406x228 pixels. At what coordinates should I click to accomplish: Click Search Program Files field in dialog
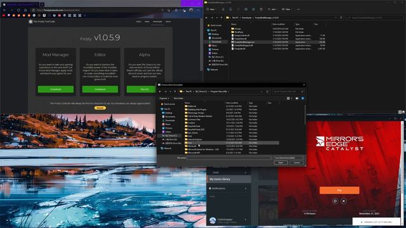(x=288, y=91)
